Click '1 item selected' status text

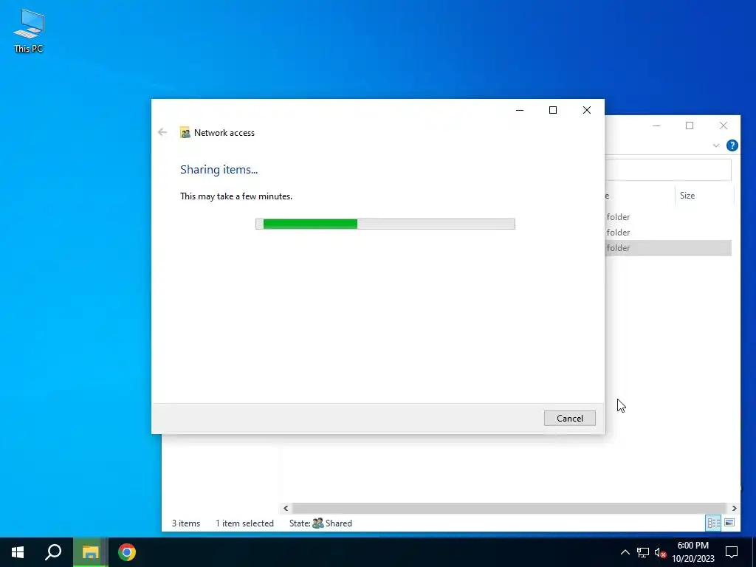tap(244, 523)
